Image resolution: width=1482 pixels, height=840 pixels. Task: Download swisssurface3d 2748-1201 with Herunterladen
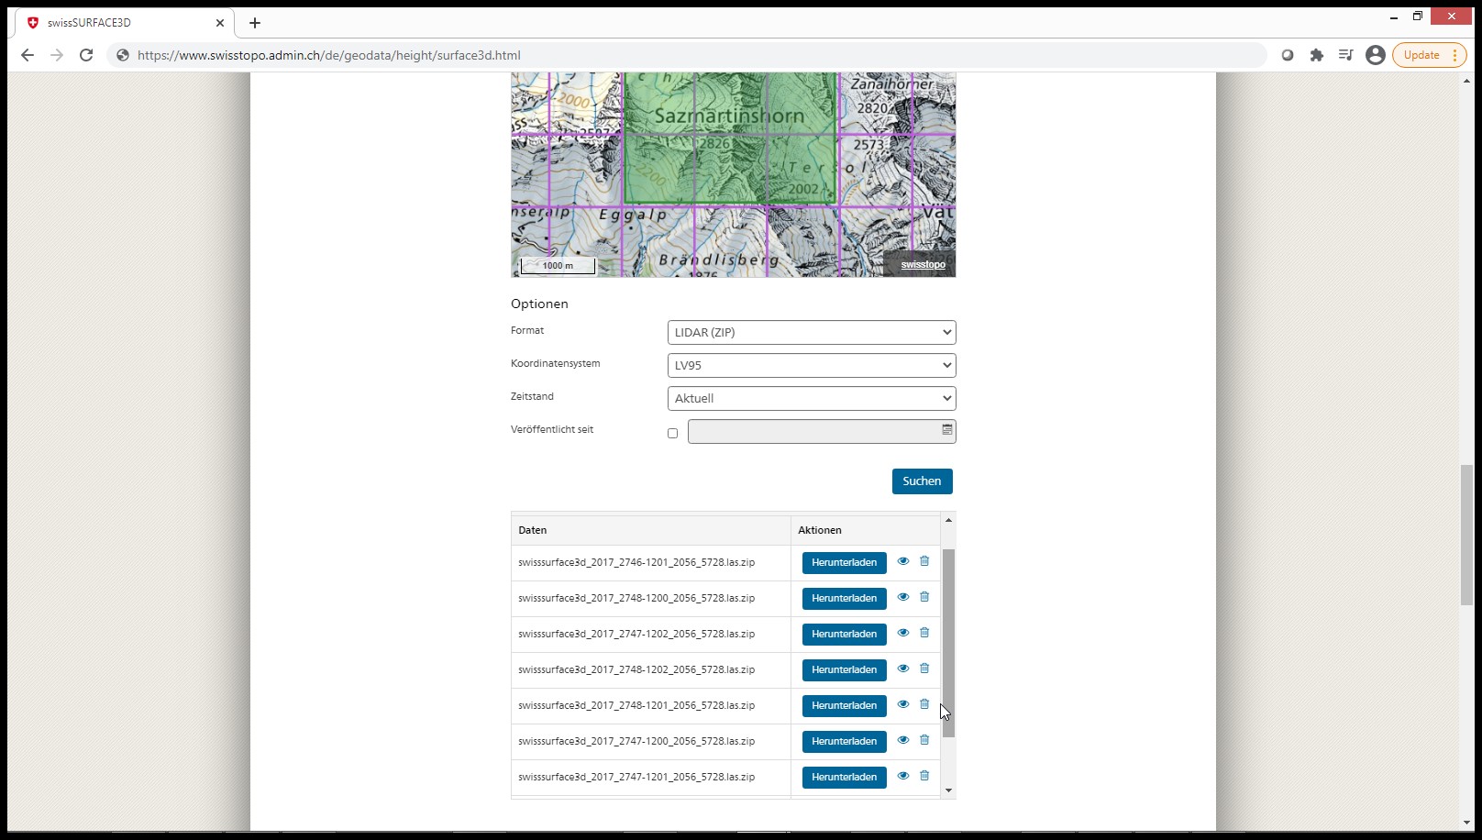pyautogui.click(x=844, y=706)
